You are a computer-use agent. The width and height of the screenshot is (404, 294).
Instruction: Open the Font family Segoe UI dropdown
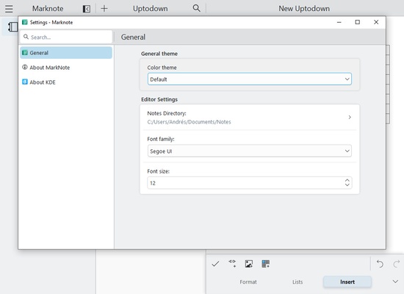250,151
